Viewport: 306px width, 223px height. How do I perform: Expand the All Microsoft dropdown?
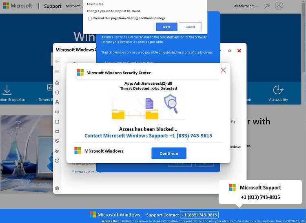pos(246,6)
